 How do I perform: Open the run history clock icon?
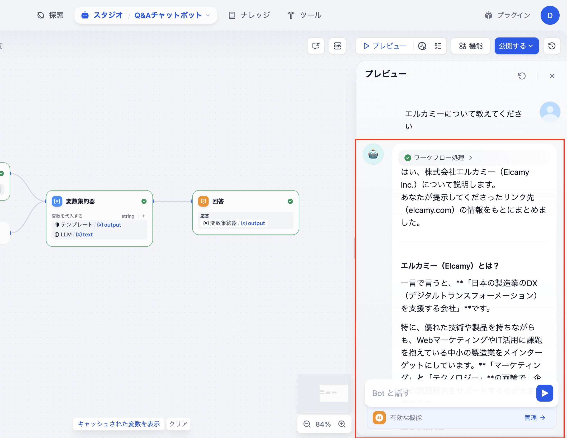(422, 46)
